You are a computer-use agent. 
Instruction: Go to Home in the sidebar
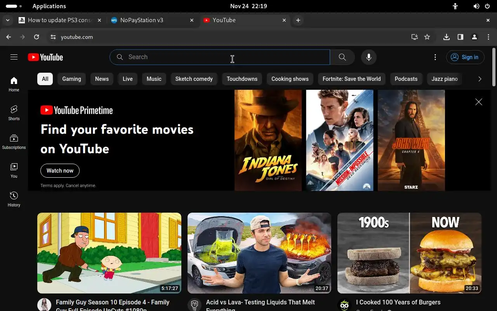(14, 84)
